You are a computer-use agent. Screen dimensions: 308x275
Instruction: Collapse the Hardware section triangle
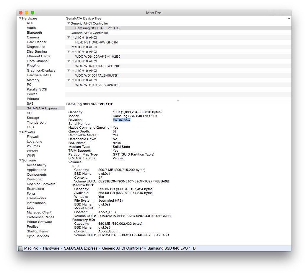point(20,18)
